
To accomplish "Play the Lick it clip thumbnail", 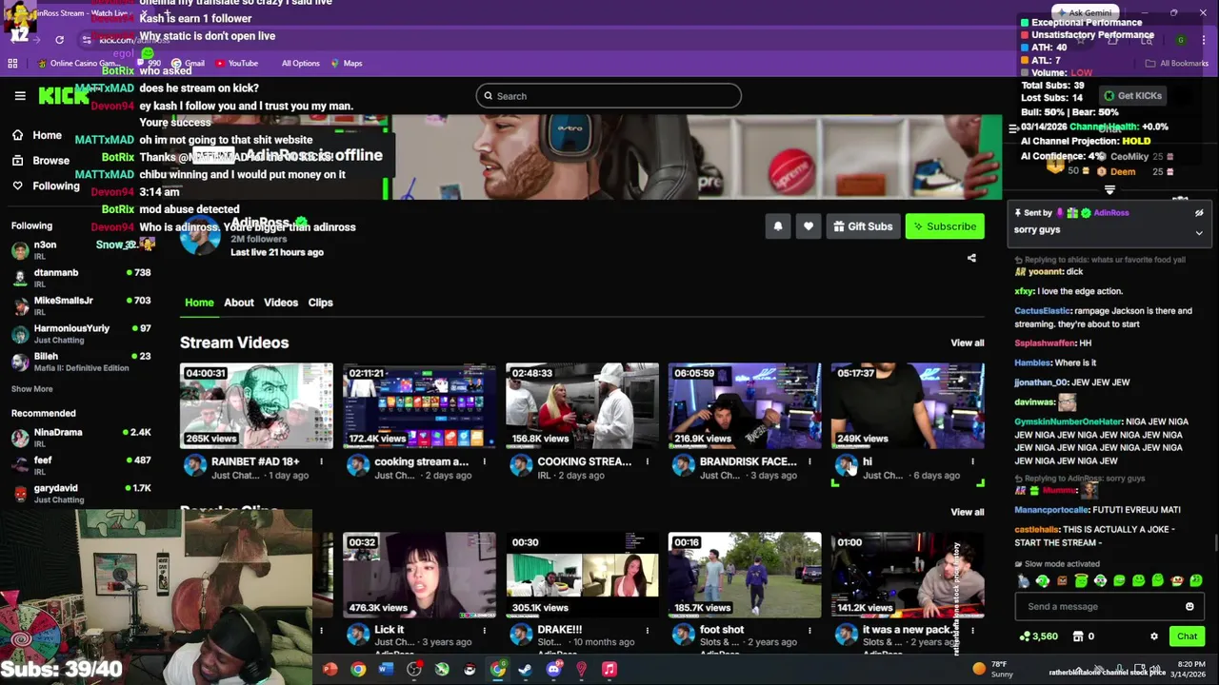I will tap(419, 575).
